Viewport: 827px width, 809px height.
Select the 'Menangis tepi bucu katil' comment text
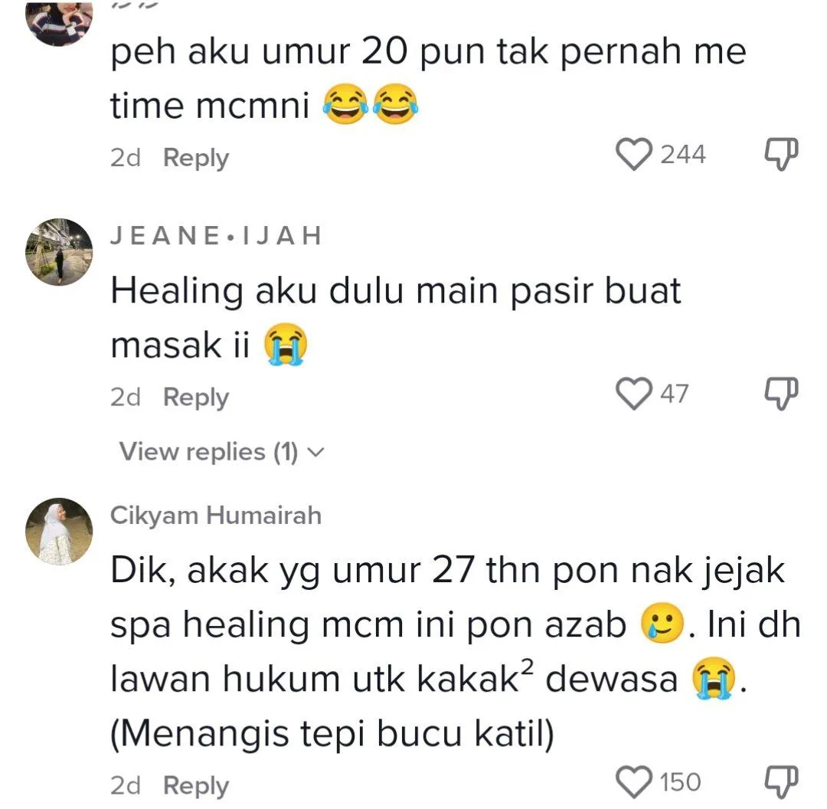pyautogui.click(x=332, y=733)
